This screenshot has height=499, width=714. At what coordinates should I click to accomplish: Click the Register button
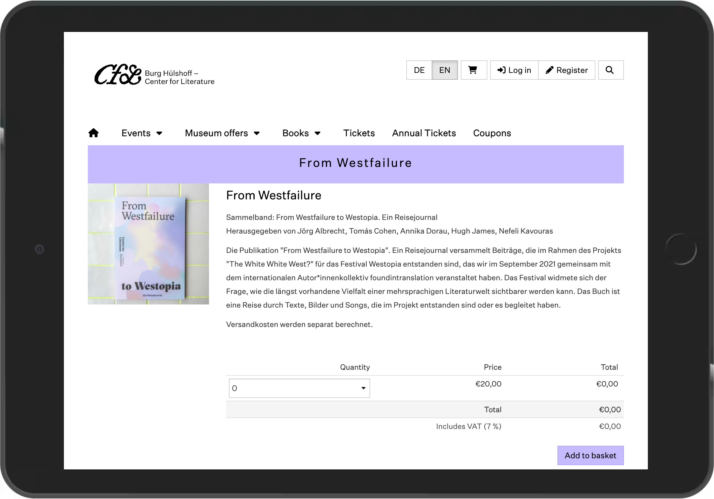pyautogui.click(x=567, y=70)
